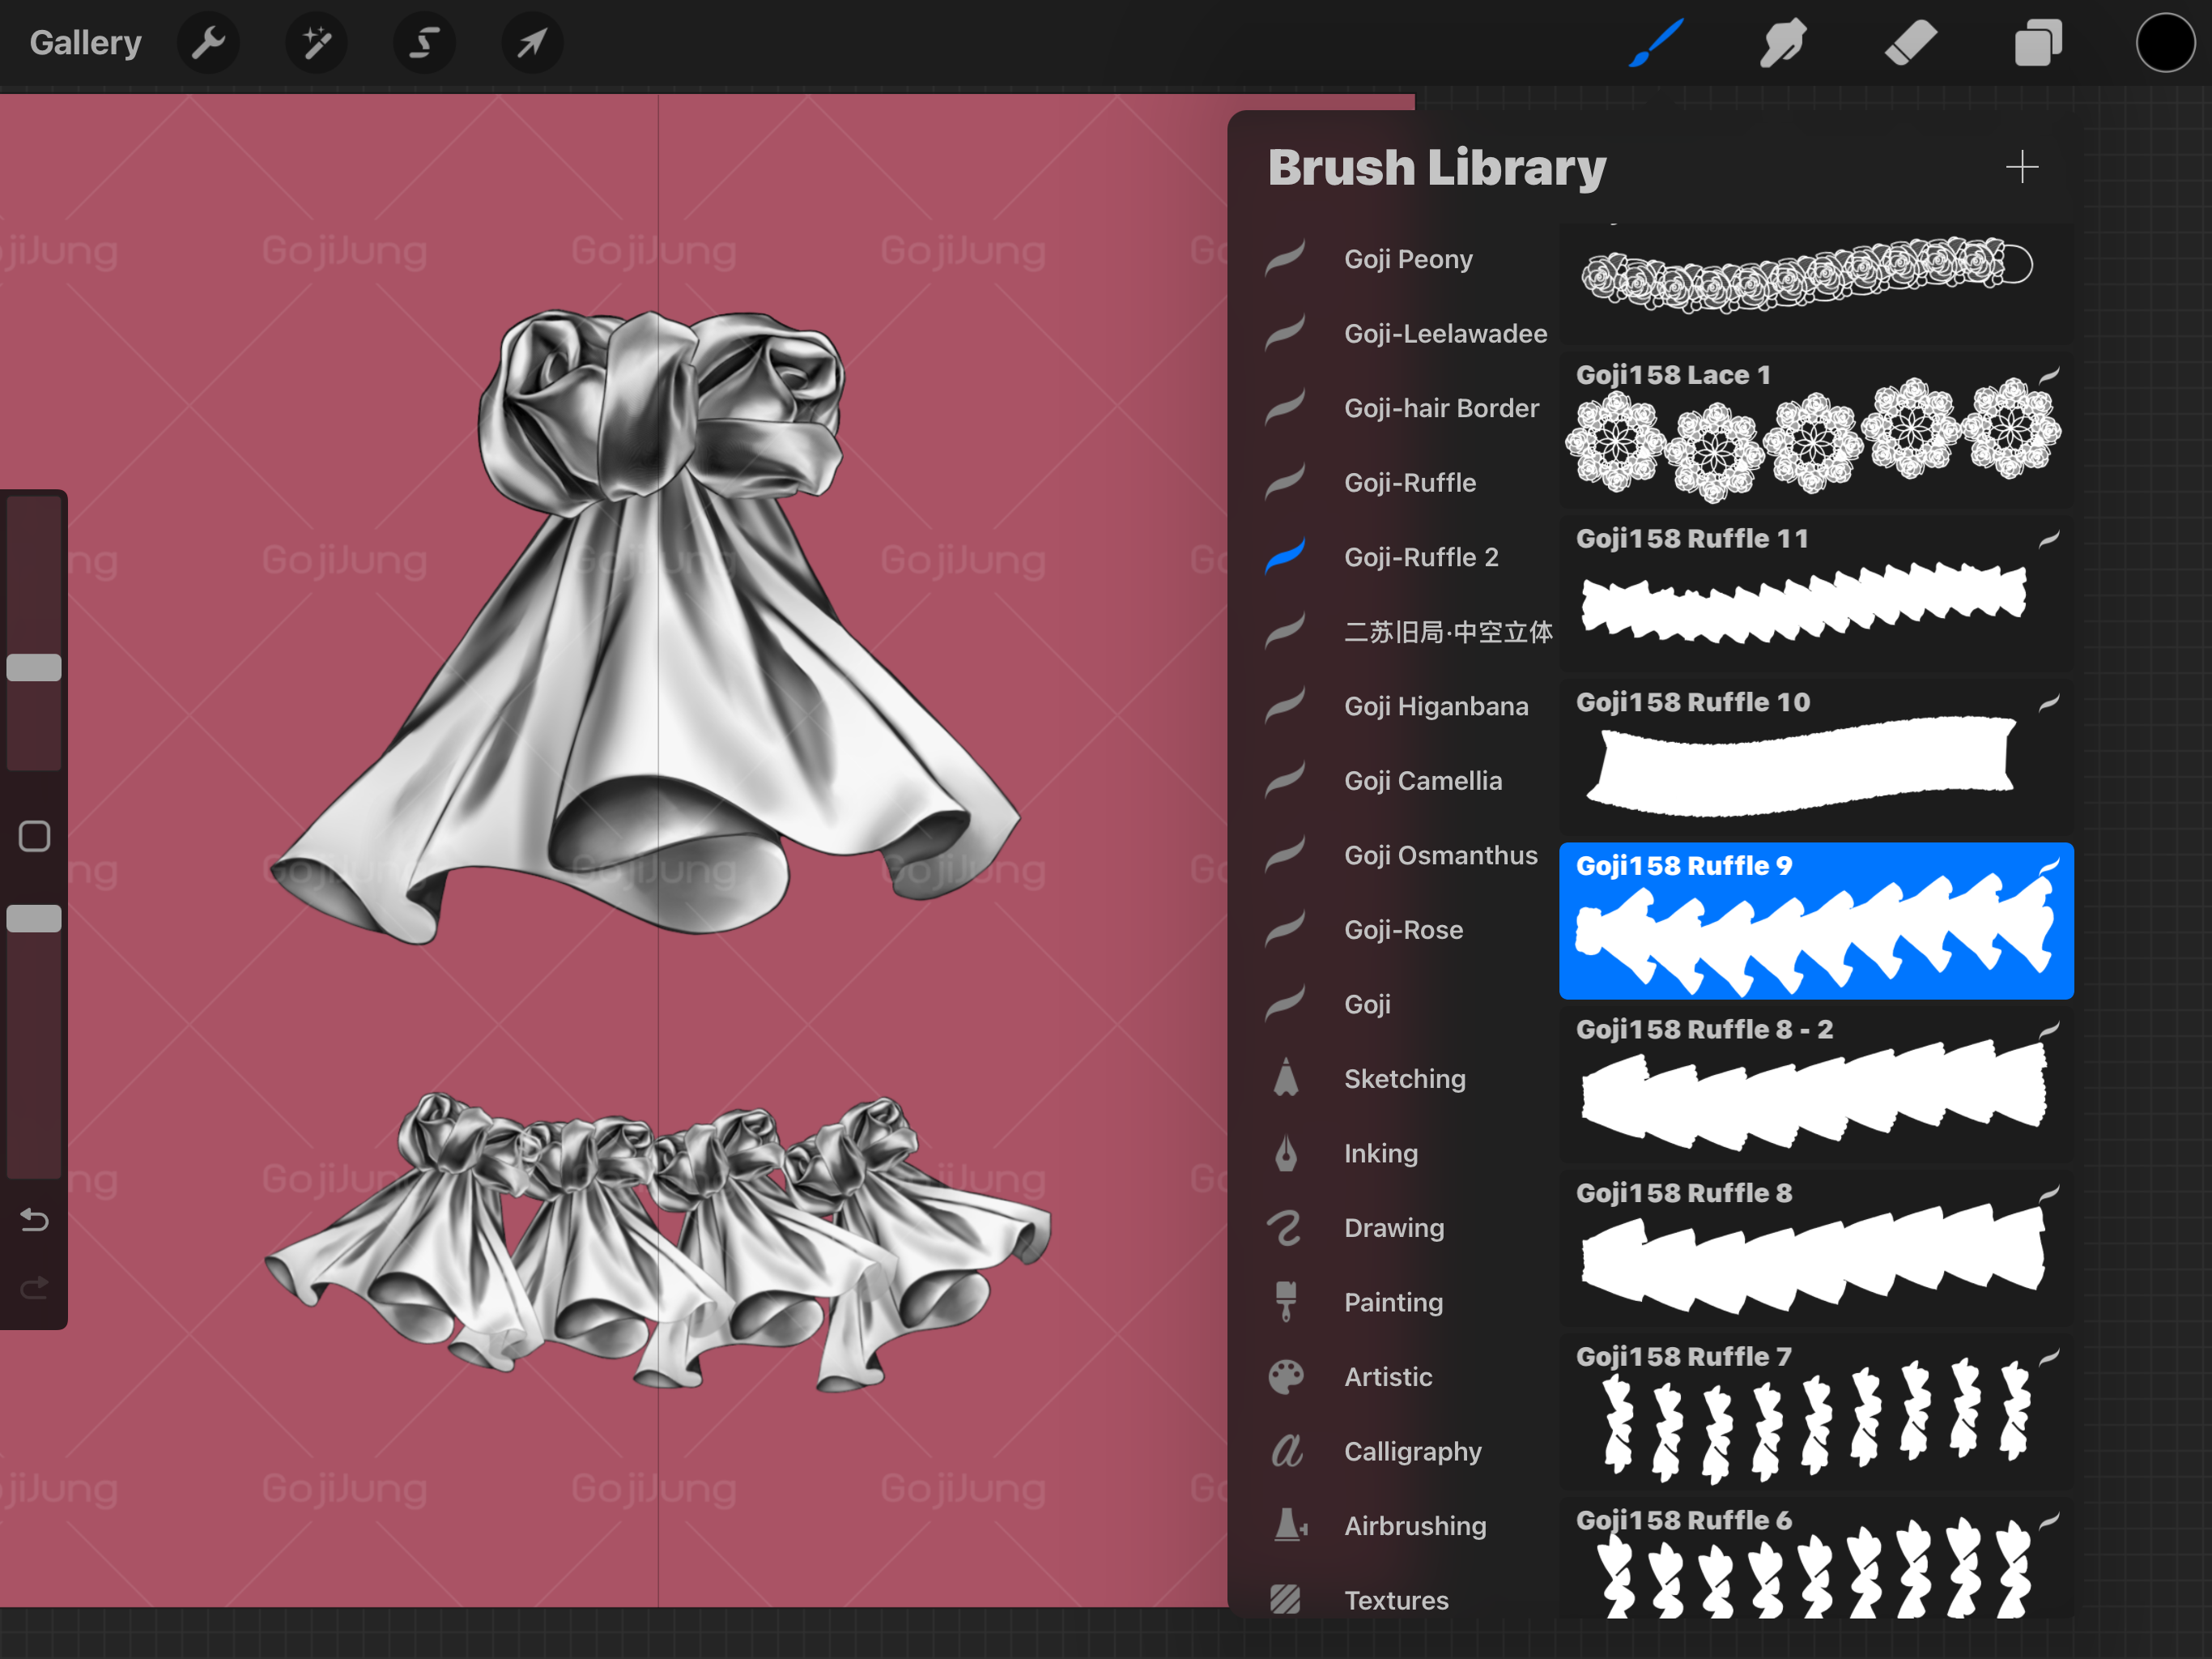Viewport: 2212px width, 1659px height.
Task: Select the Goji158 Ruffle 11 brush
Action: [1815, 593]
